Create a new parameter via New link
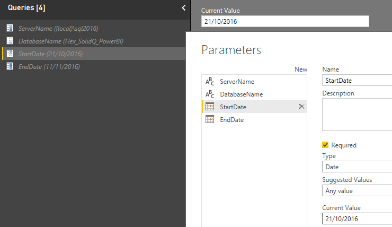The width and height of the screenshot is (392, 227). pyautogui.click(x=301, y=69)
